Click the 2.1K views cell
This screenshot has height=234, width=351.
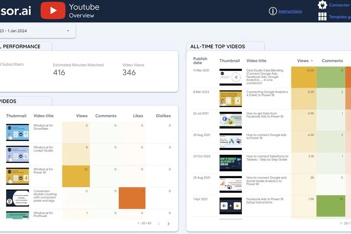coord(304,163)
